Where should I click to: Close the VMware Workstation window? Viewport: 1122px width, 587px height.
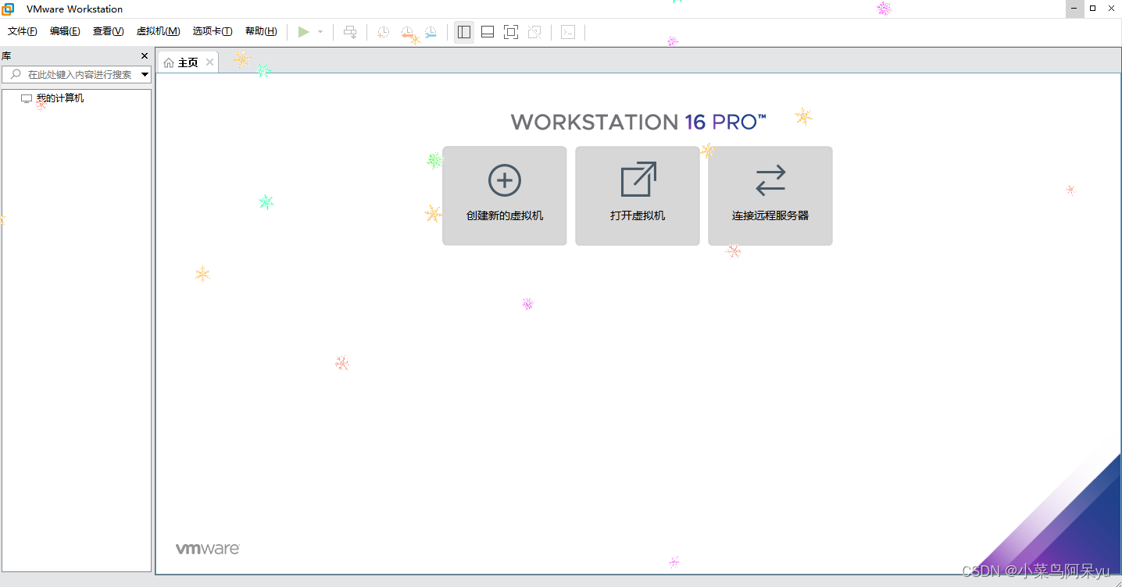(x=1112, y=9)
